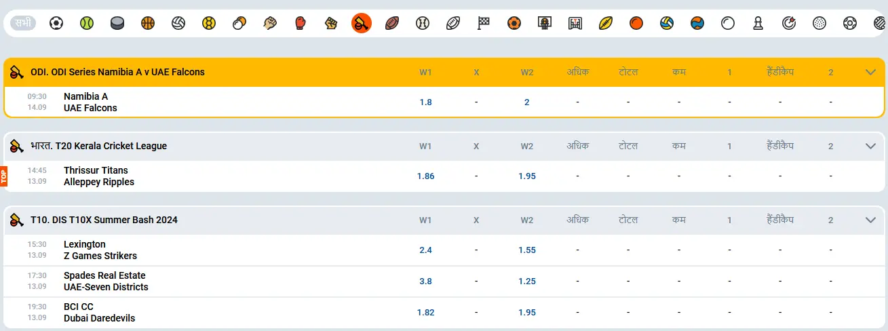Image resolution: width=888 pixels, height=331 pixels.
Task: Collapse the DIS T10X Summer Bash section
Action: pos(871,220)
